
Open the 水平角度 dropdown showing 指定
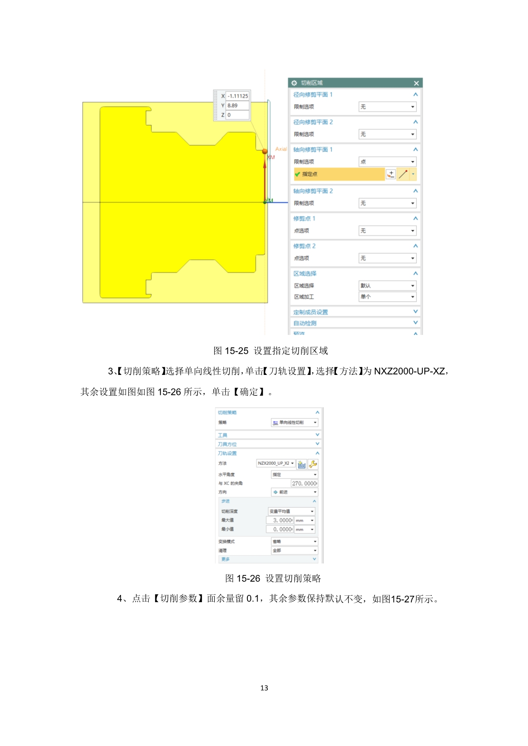point(295,474)
